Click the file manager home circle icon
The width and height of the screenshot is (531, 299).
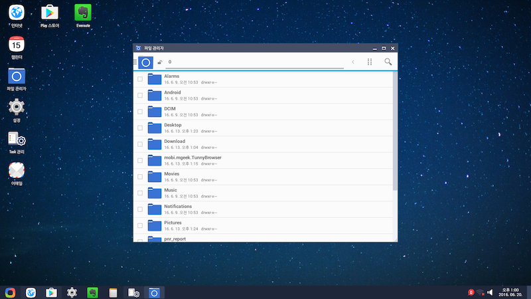coord(145,62)
